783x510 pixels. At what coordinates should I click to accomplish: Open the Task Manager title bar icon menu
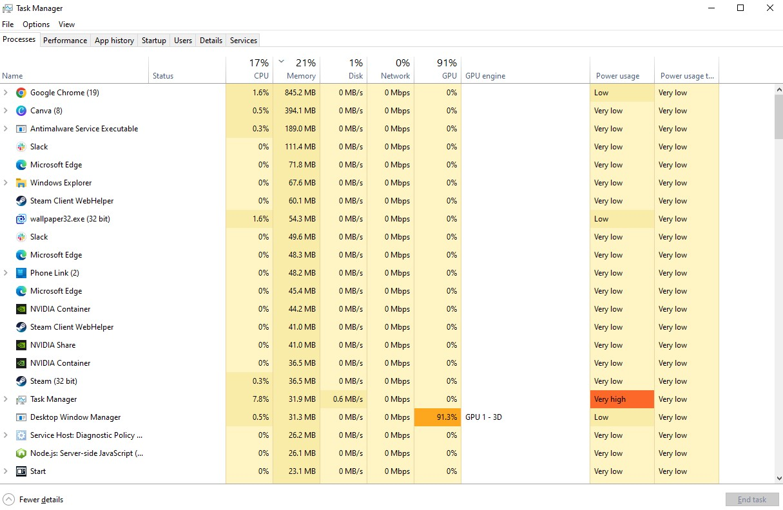pos(8,8)
